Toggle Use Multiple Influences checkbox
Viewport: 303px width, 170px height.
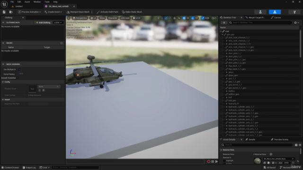[19, 69]
